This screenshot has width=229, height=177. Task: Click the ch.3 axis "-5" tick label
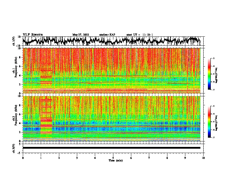[20, 153]
